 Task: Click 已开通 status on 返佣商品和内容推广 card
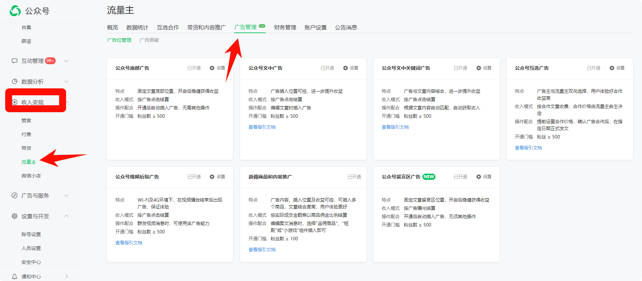click(x=354, y=177)
